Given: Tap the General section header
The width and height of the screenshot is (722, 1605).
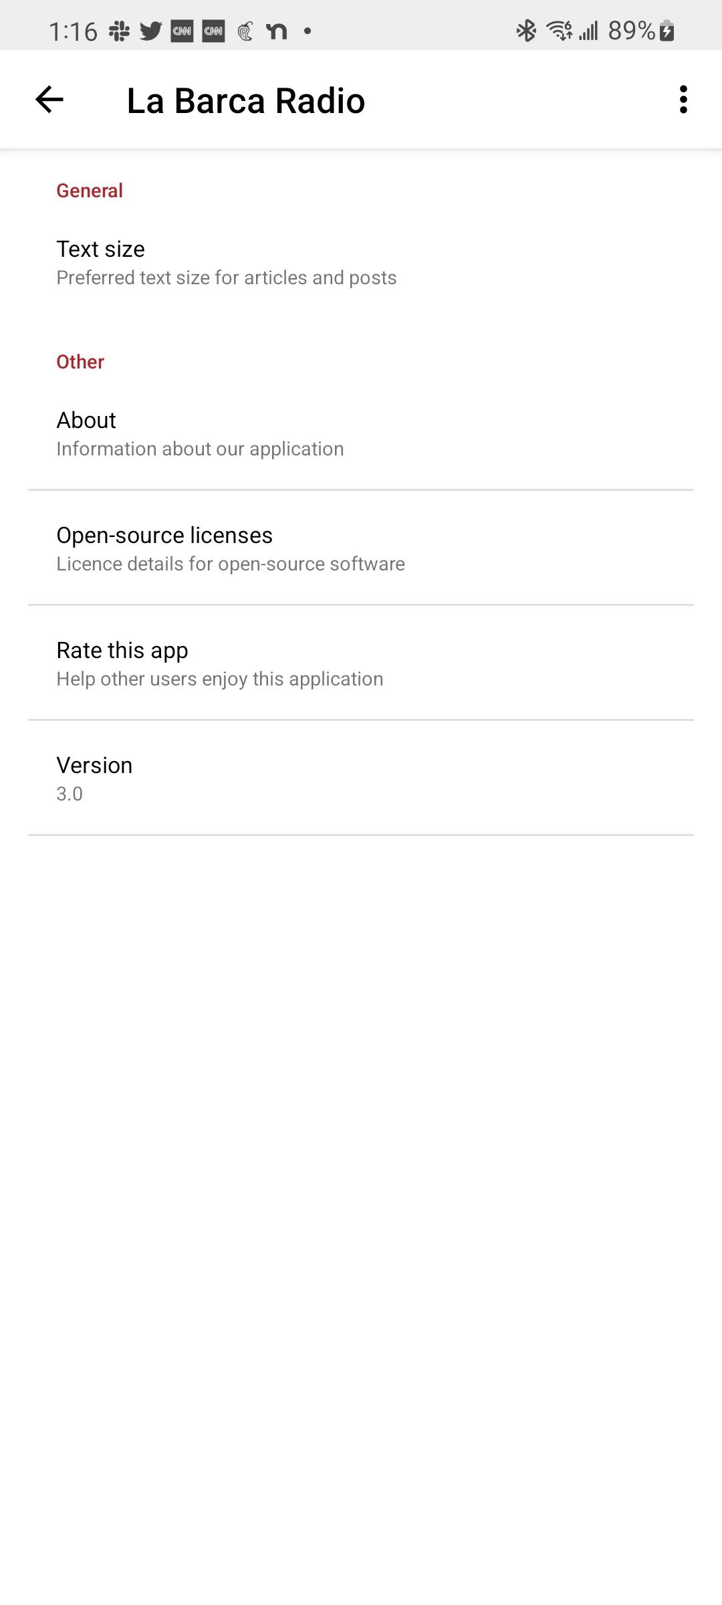Looking at the screenshot, I should 90,191.
